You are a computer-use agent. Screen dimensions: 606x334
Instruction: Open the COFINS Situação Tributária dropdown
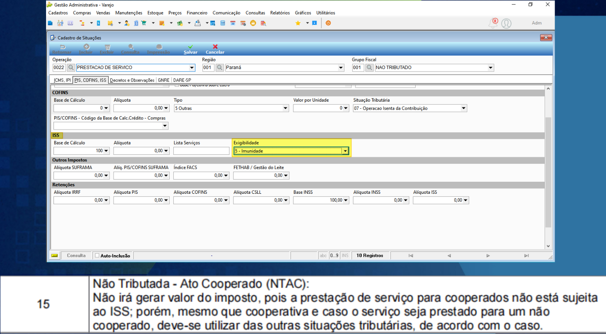[463, 108]
